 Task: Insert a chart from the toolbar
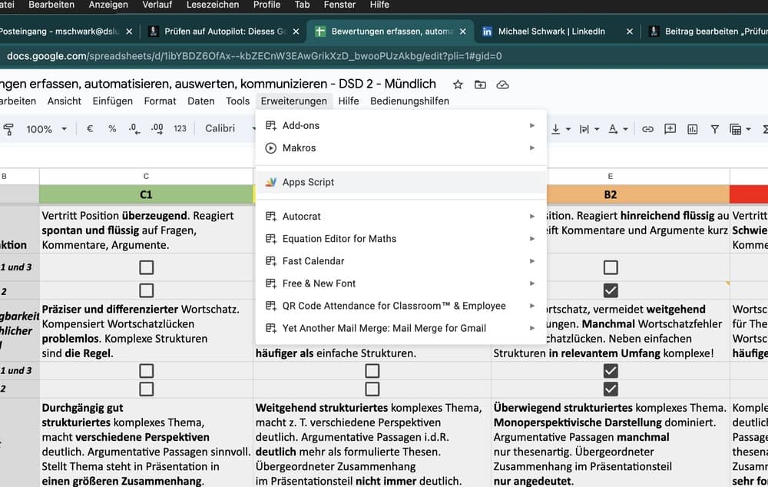(x=692, y=129)
